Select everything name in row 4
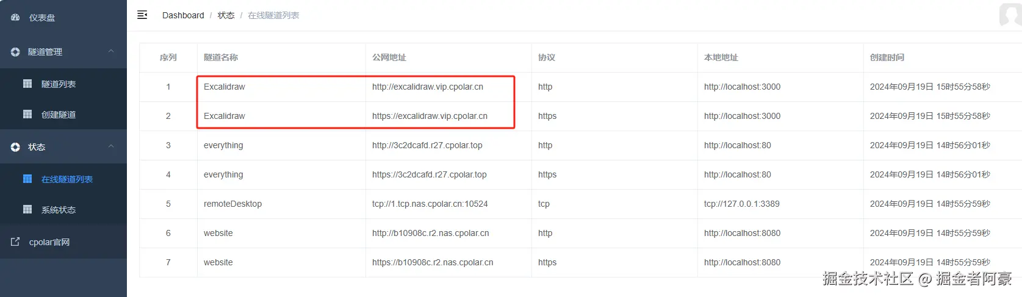 pos(223,174)
